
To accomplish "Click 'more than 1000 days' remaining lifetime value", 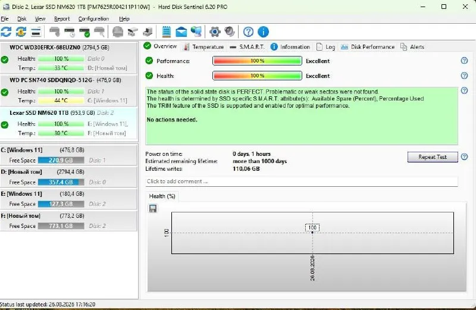I will click(259, 161).
